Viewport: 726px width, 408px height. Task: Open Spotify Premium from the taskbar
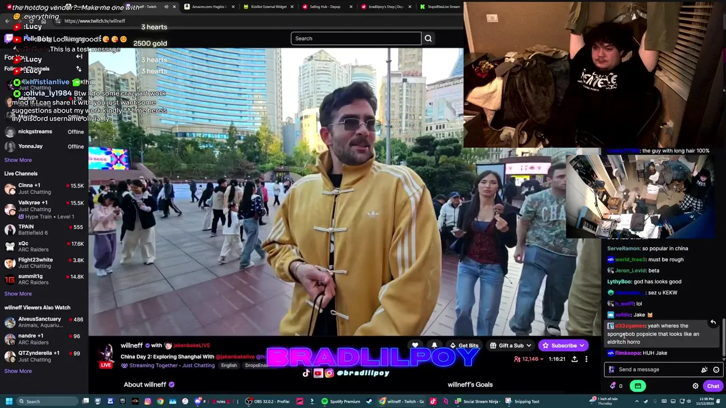coord(340,401)
